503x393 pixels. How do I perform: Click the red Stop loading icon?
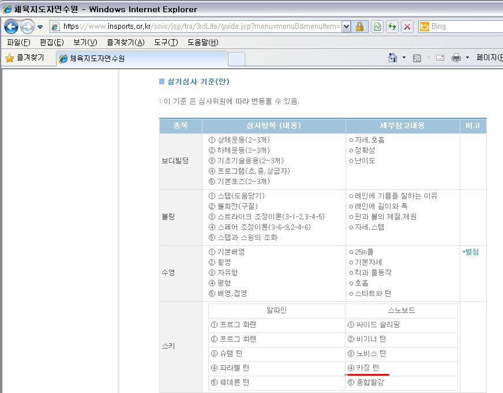407,27
